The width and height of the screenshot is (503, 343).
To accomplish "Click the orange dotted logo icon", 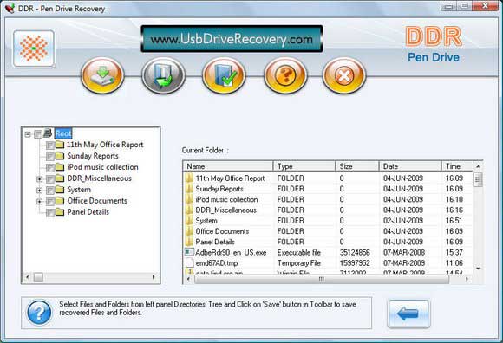I will (x=34, y=49).
